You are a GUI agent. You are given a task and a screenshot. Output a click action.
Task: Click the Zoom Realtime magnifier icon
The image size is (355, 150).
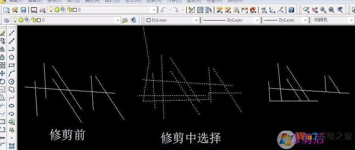coord(306,10)
